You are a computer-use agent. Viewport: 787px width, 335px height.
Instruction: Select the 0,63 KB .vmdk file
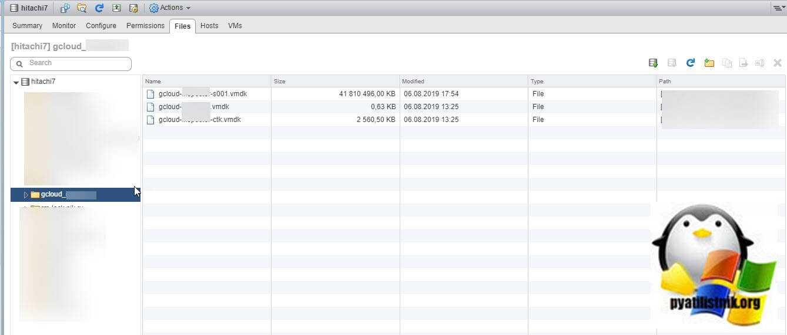(x=194, y=107)
